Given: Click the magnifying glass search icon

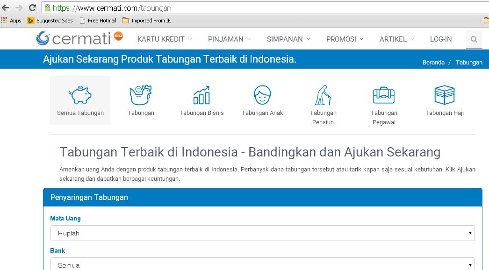Looking at the screenshot, I should point(474,39).
